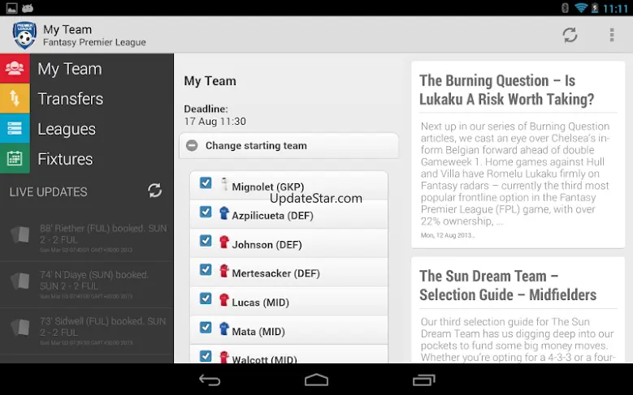The image size is (633, 395).
Task: Click the blue Leagues list icon
Action: click(15, 129)
